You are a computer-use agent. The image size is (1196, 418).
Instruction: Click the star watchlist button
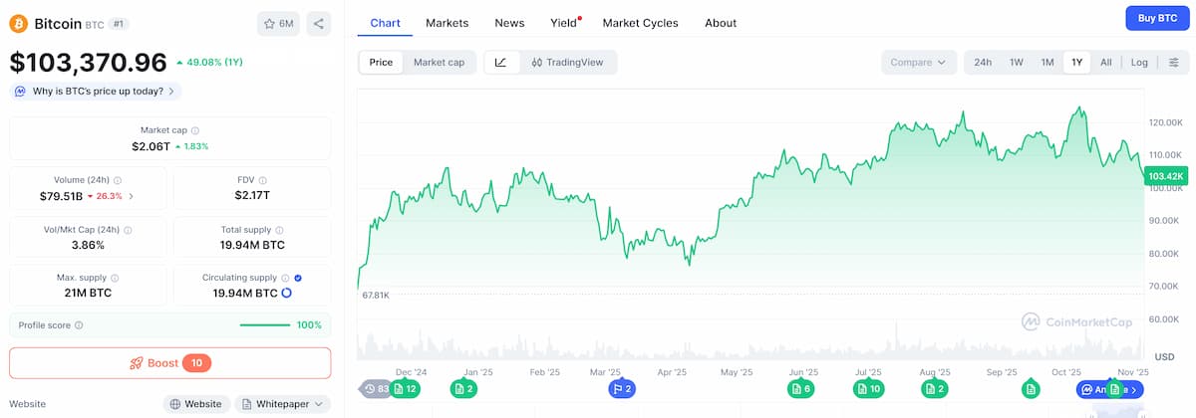[x=278, y=23]
